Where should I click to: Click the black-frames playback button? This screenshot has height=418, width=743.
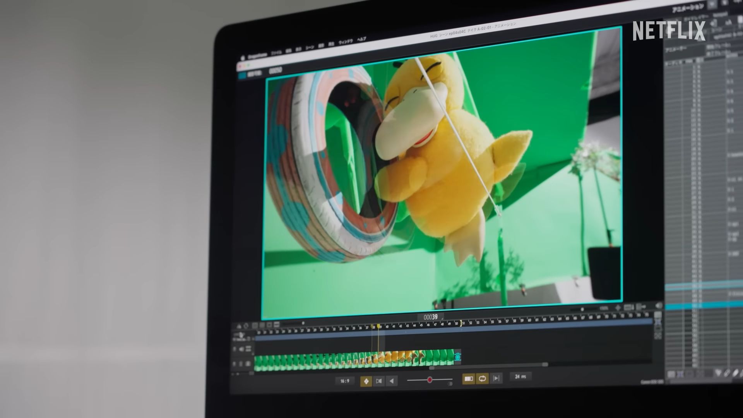pyautogui.click(x=379, y=381)
